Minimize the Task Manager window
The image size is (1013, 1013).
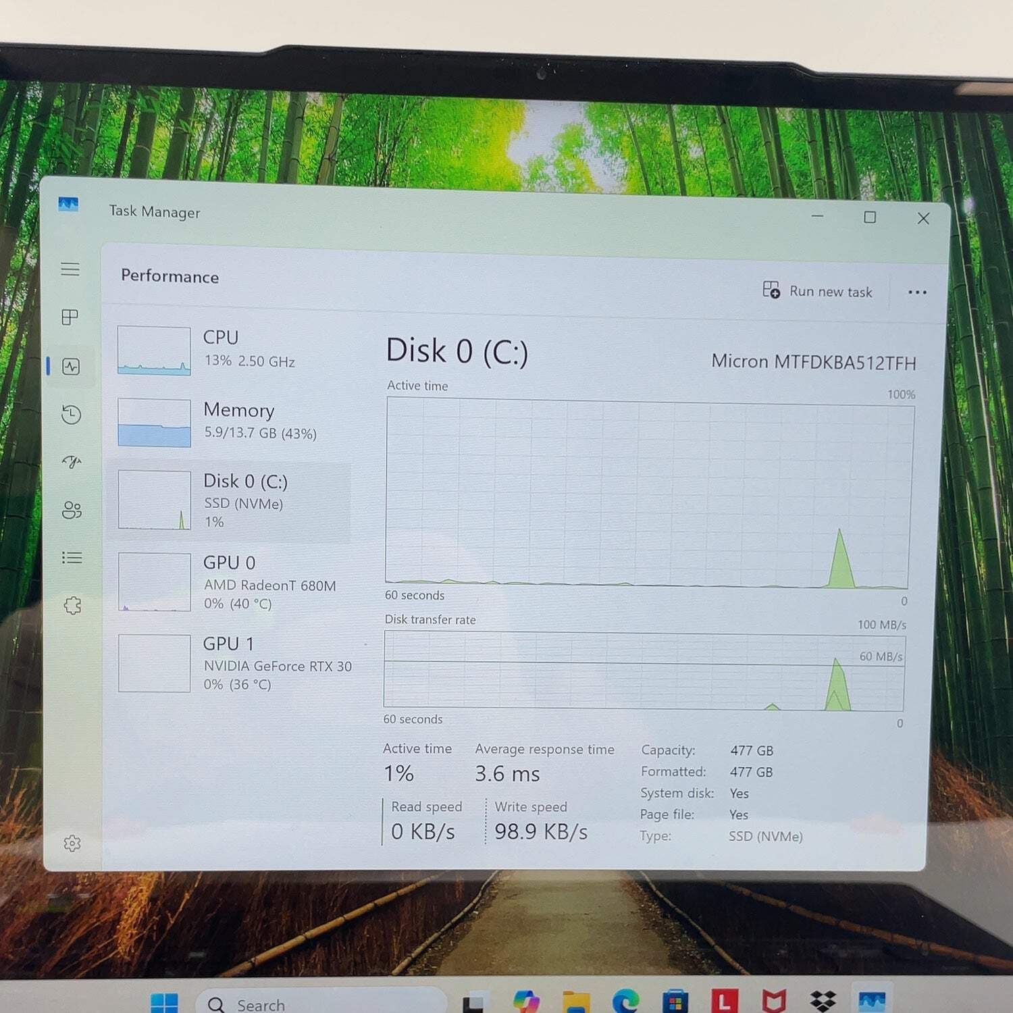[817, 216]
